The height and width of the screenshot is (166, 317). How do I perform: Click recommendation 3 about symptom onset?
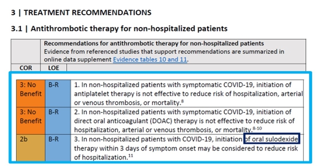coord(187,148)
